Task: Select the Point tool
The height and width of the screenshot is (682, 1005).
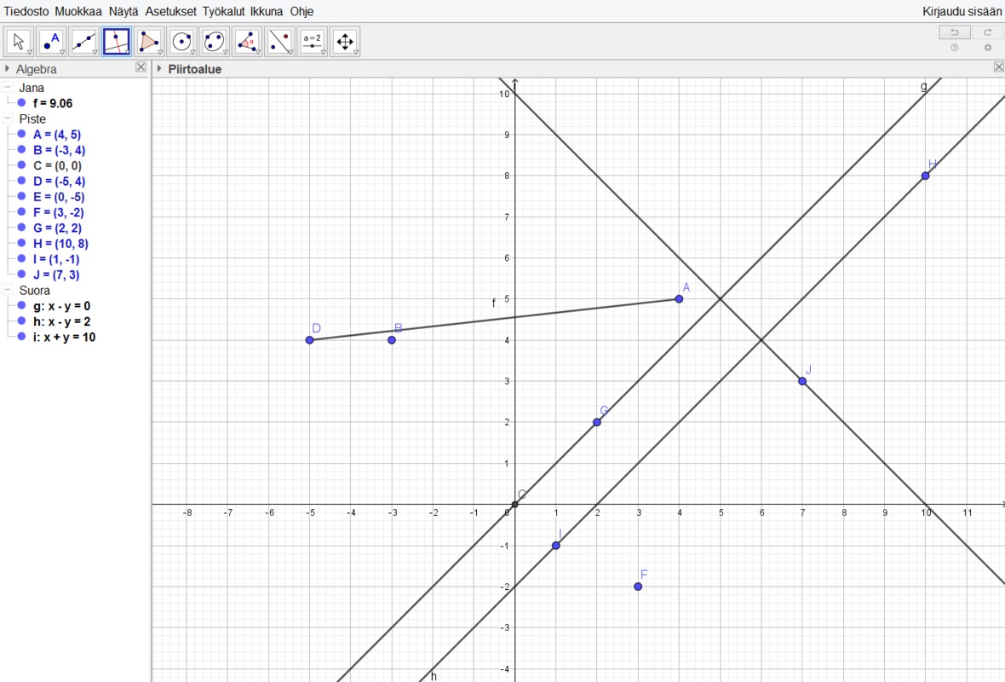Action: [52, 41]
